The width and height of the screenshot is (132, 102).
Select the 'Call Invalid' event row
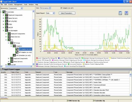tap(65, 87)
